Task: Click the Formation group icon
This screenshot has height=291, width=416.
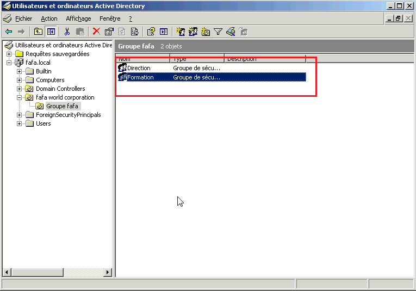Action: [x=122, y=77]
